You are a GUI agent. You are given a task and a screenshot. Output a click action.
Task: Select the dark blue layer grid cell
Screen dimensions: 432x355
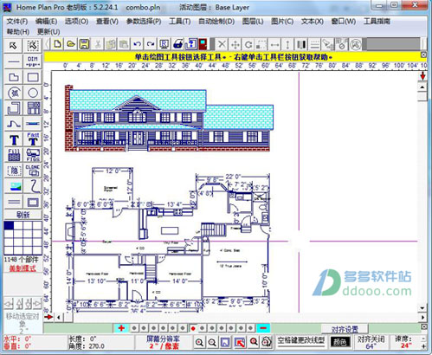[x=9, y=225]
